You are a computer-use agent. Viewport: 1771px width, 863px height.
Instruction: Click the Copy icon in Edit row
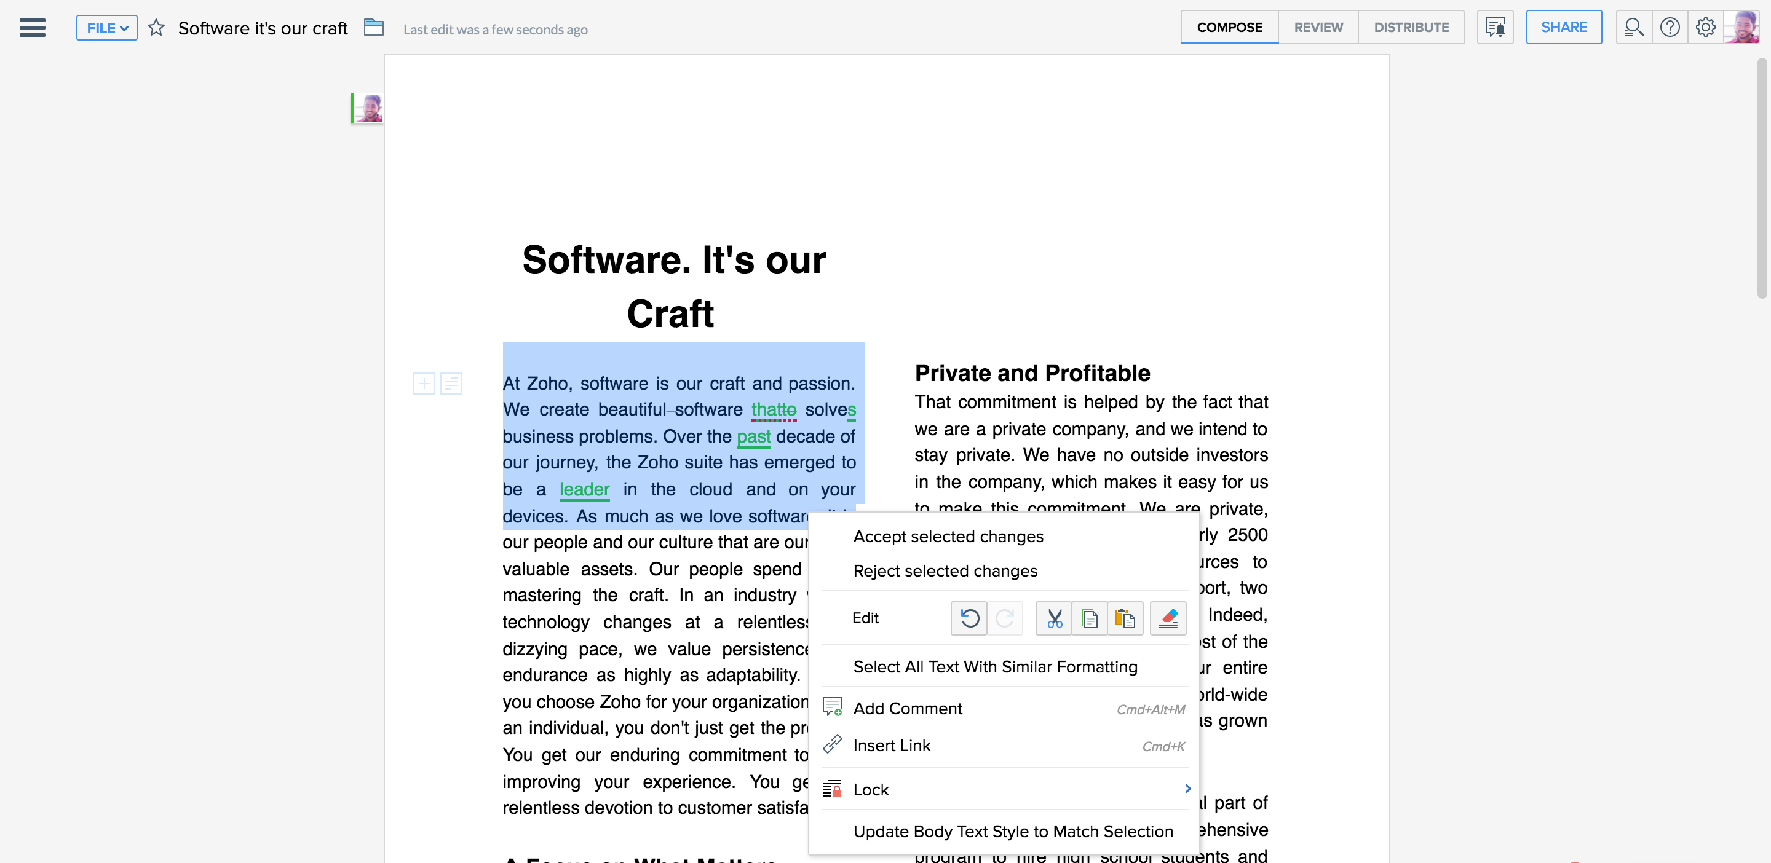(x=1089, y=618)
